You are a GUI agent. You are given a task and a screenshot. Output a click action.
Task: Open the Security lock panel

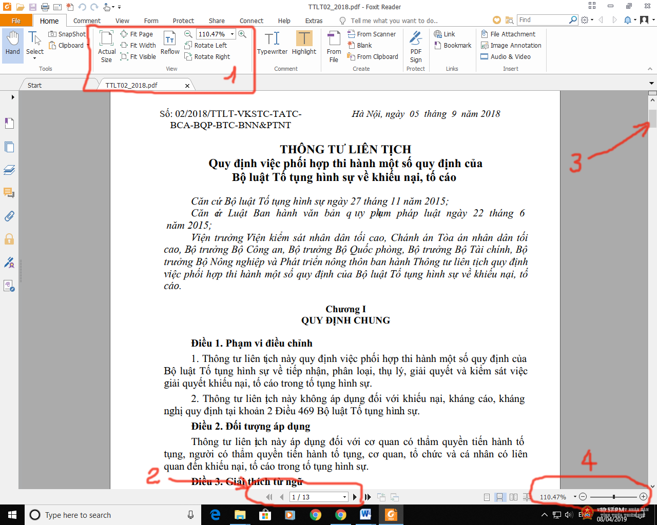point(9,239)
